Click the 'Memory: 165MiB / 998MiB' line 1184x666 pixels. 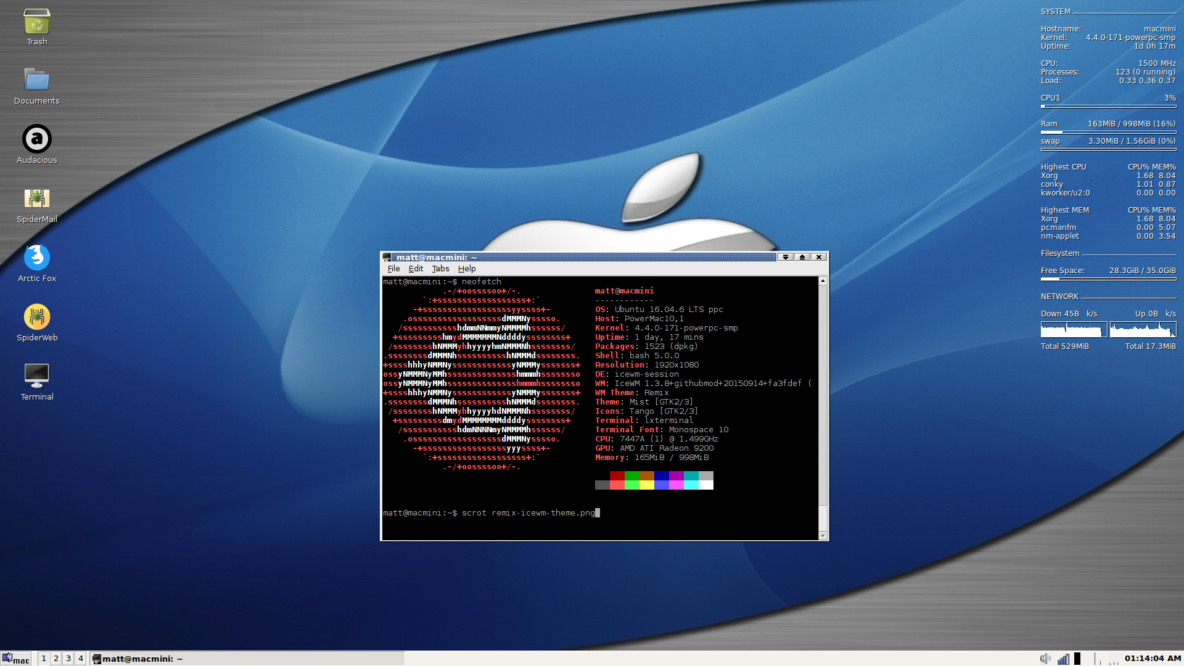pos(652,458)
